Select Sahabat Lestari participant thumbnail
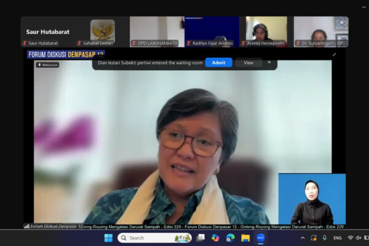369x246 pixels. (102, 32)
